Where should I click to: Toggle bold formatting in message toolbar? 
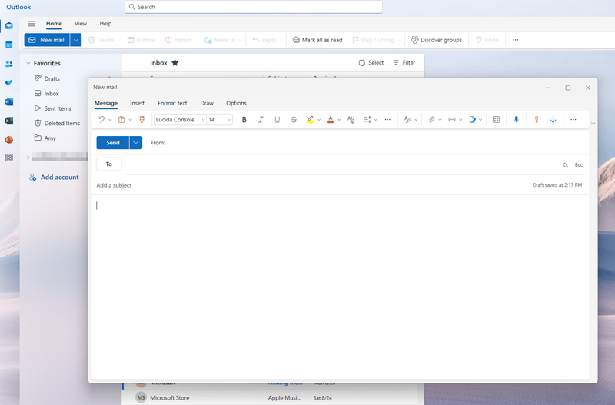coord(244,120)
